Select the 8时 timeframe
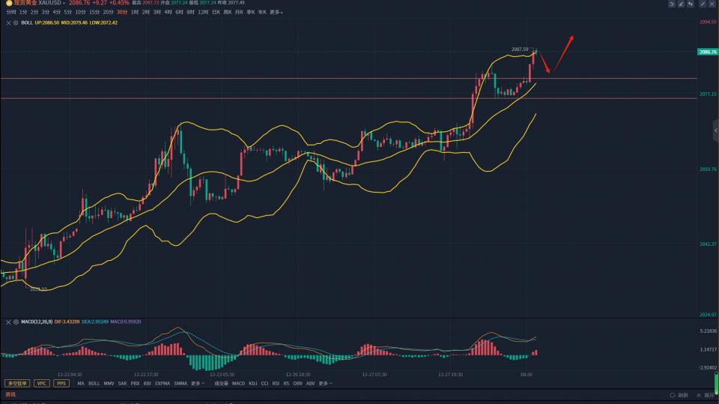Viewport: 719px width, 404px height. point(191,13)
